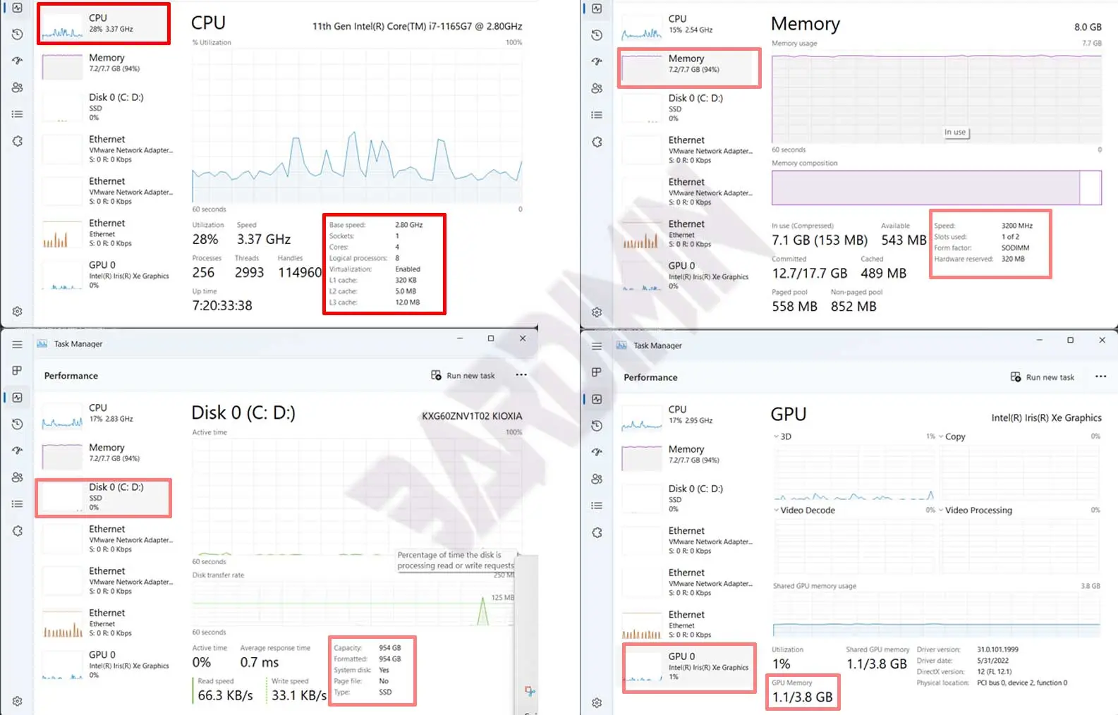Viewport: 1118px width, 715px height.
Task: Open navigation hamburger menu in Disk 0 window
Action: click(x=18, y=344)
